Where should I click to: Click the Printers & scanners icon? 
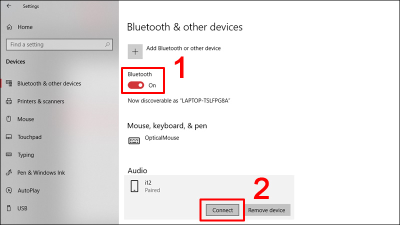coord(9,101)
